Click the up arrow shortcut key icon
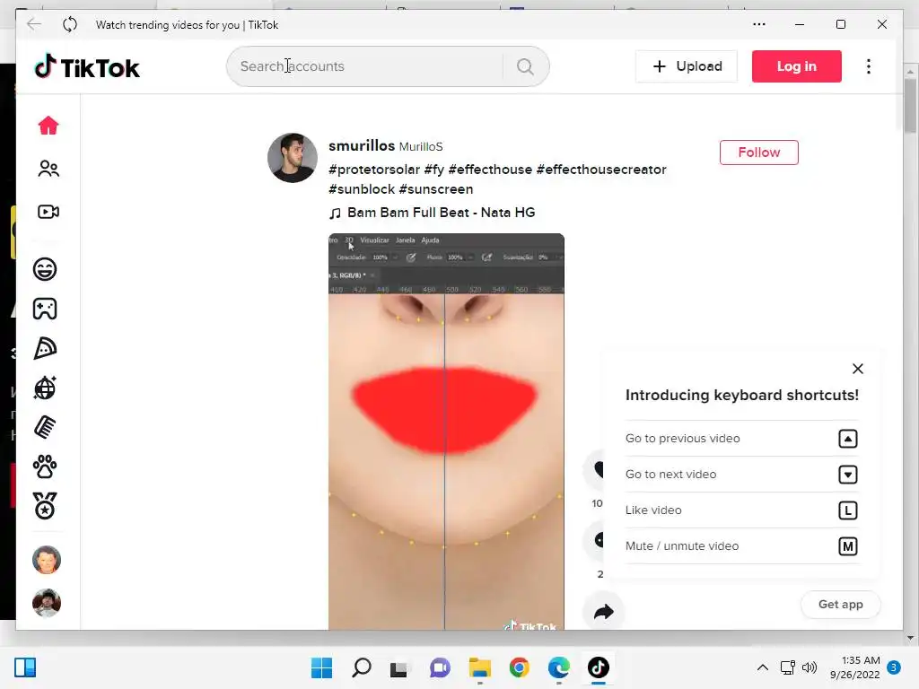Screen dimensions: 919x689 pyautogui.click(x=847, y=438)
